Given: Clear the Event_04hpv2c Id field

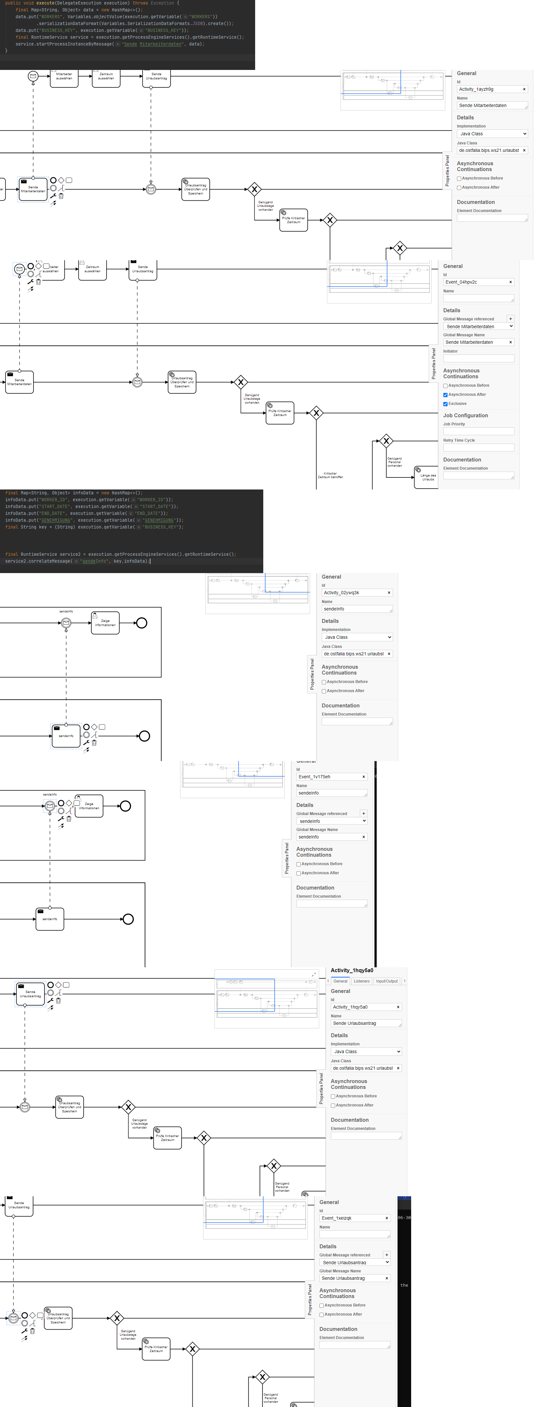Looking at the screenshot, I should point(511,282).
